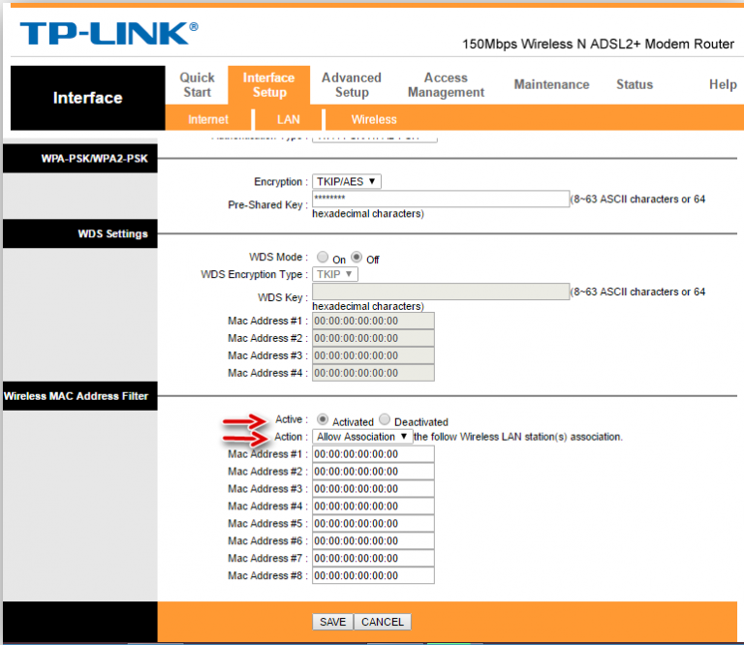Click Wireless MAC Address Filter header

(80, 396)
